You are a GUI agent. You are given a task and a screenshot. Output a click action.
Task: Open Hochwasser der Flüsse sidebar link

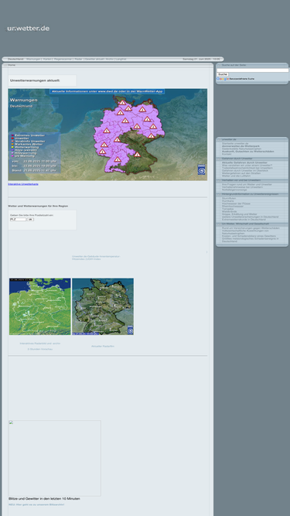[236, 203]
